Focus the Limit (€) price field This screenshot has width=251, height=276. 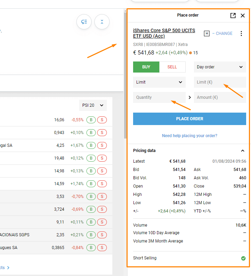220,82
